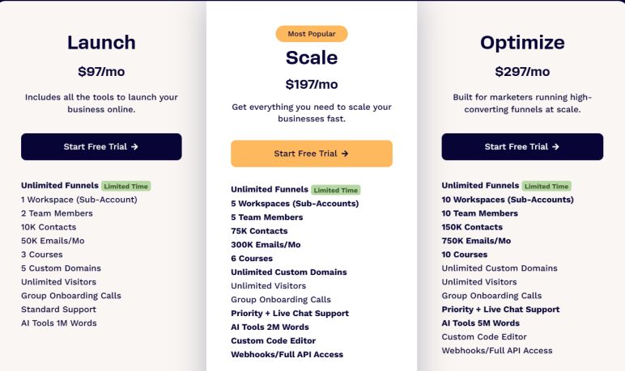This screenshot has width=625, height=371.
Task: Select the Launch plan heading
Action: pos(101,43)
